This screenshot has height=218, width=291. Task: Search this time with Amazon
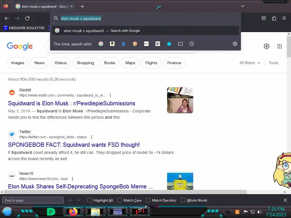pyautogui.click(x=112, y=44)
